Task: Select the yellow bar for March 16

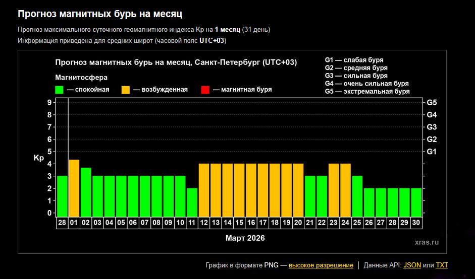Action: [x=251, y=190]
